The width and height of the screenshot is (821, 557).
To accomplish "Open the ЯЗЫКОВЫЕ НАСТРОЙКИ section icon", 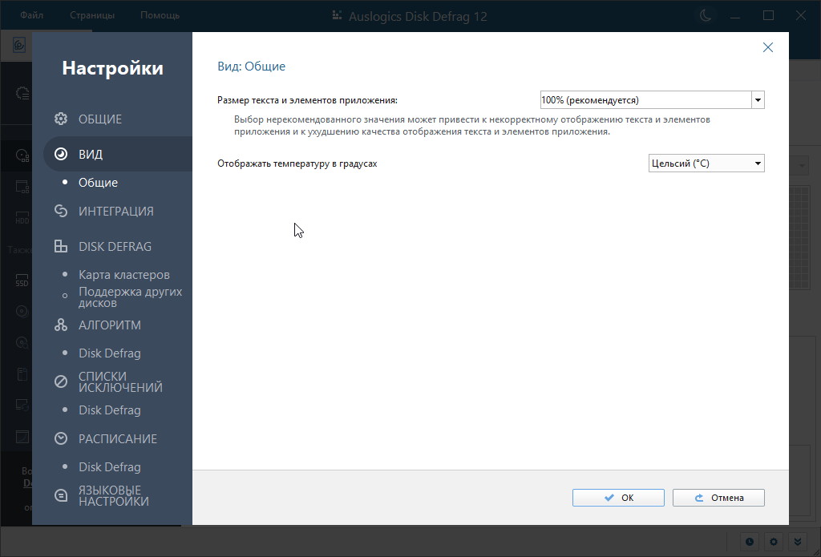I will pos(61,495).
